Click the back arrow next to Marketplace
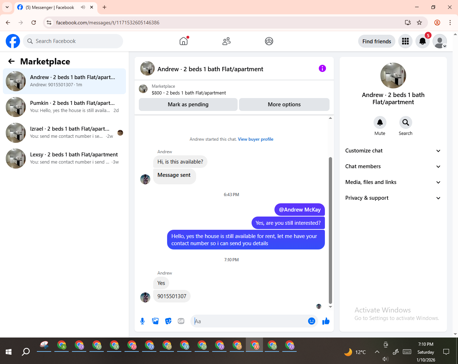 point(11,61)
